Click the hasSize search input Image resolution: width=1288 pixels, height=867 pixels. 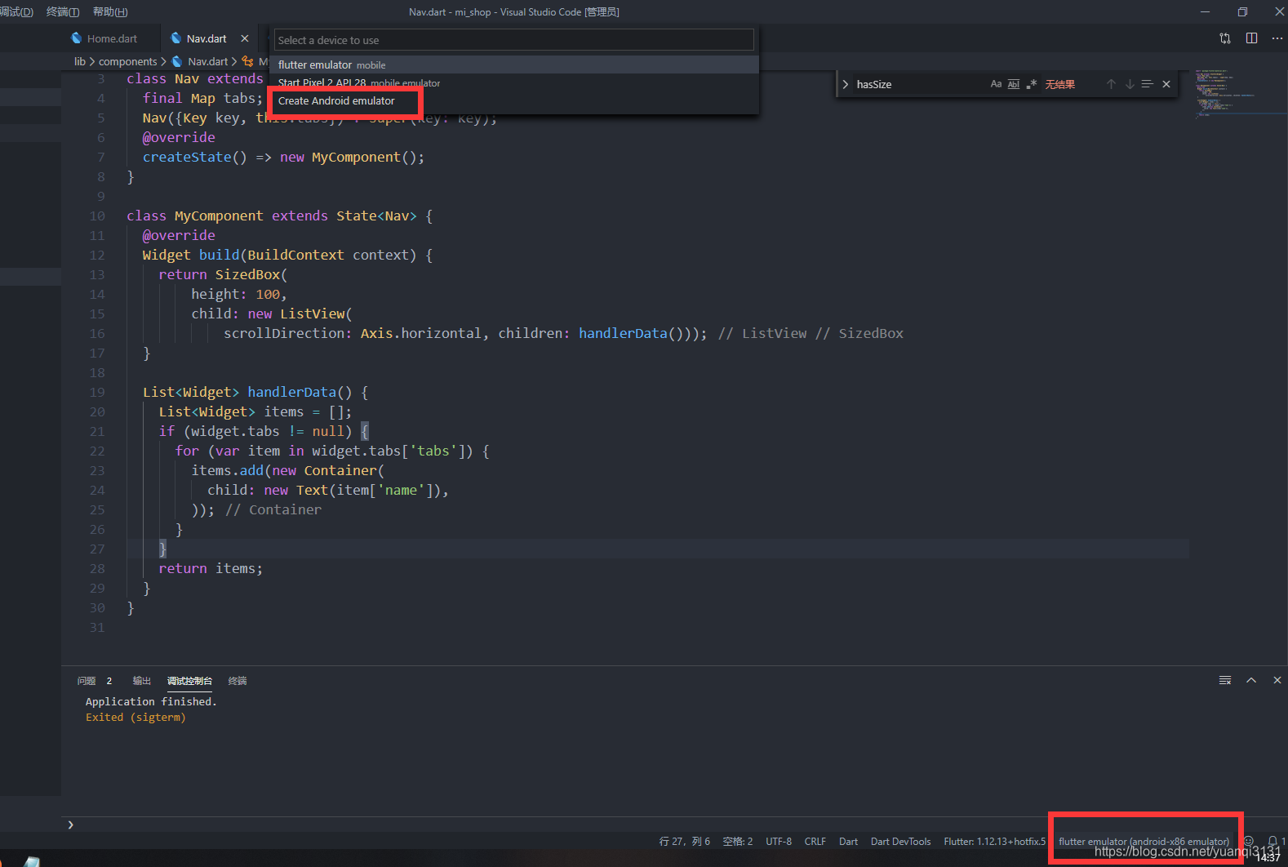coord(918,84)
